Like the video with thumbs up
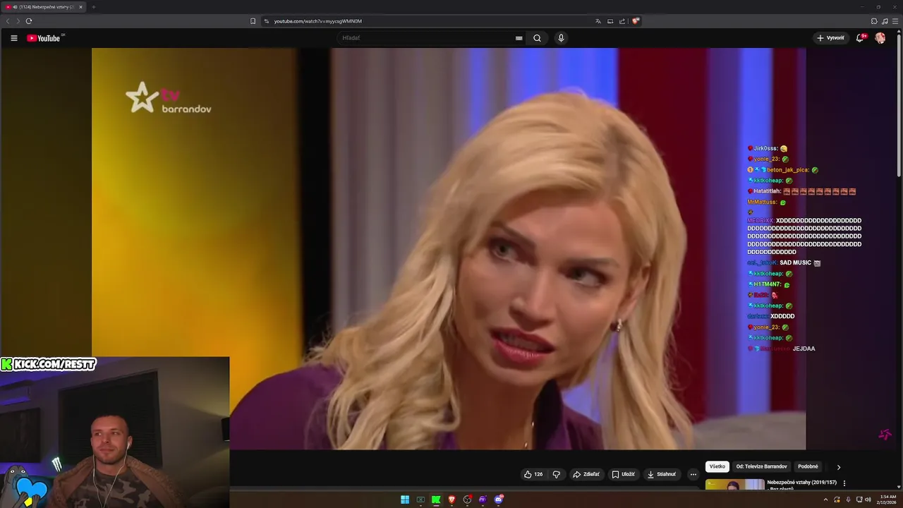This screenshot has height=508, width=903. tap(533, 474)
